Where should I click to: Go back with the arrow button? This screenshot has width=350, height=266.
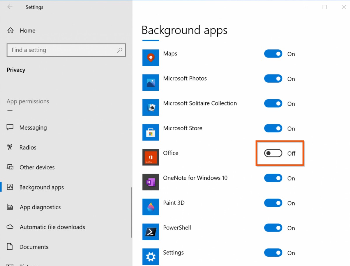tap(10, 7)
